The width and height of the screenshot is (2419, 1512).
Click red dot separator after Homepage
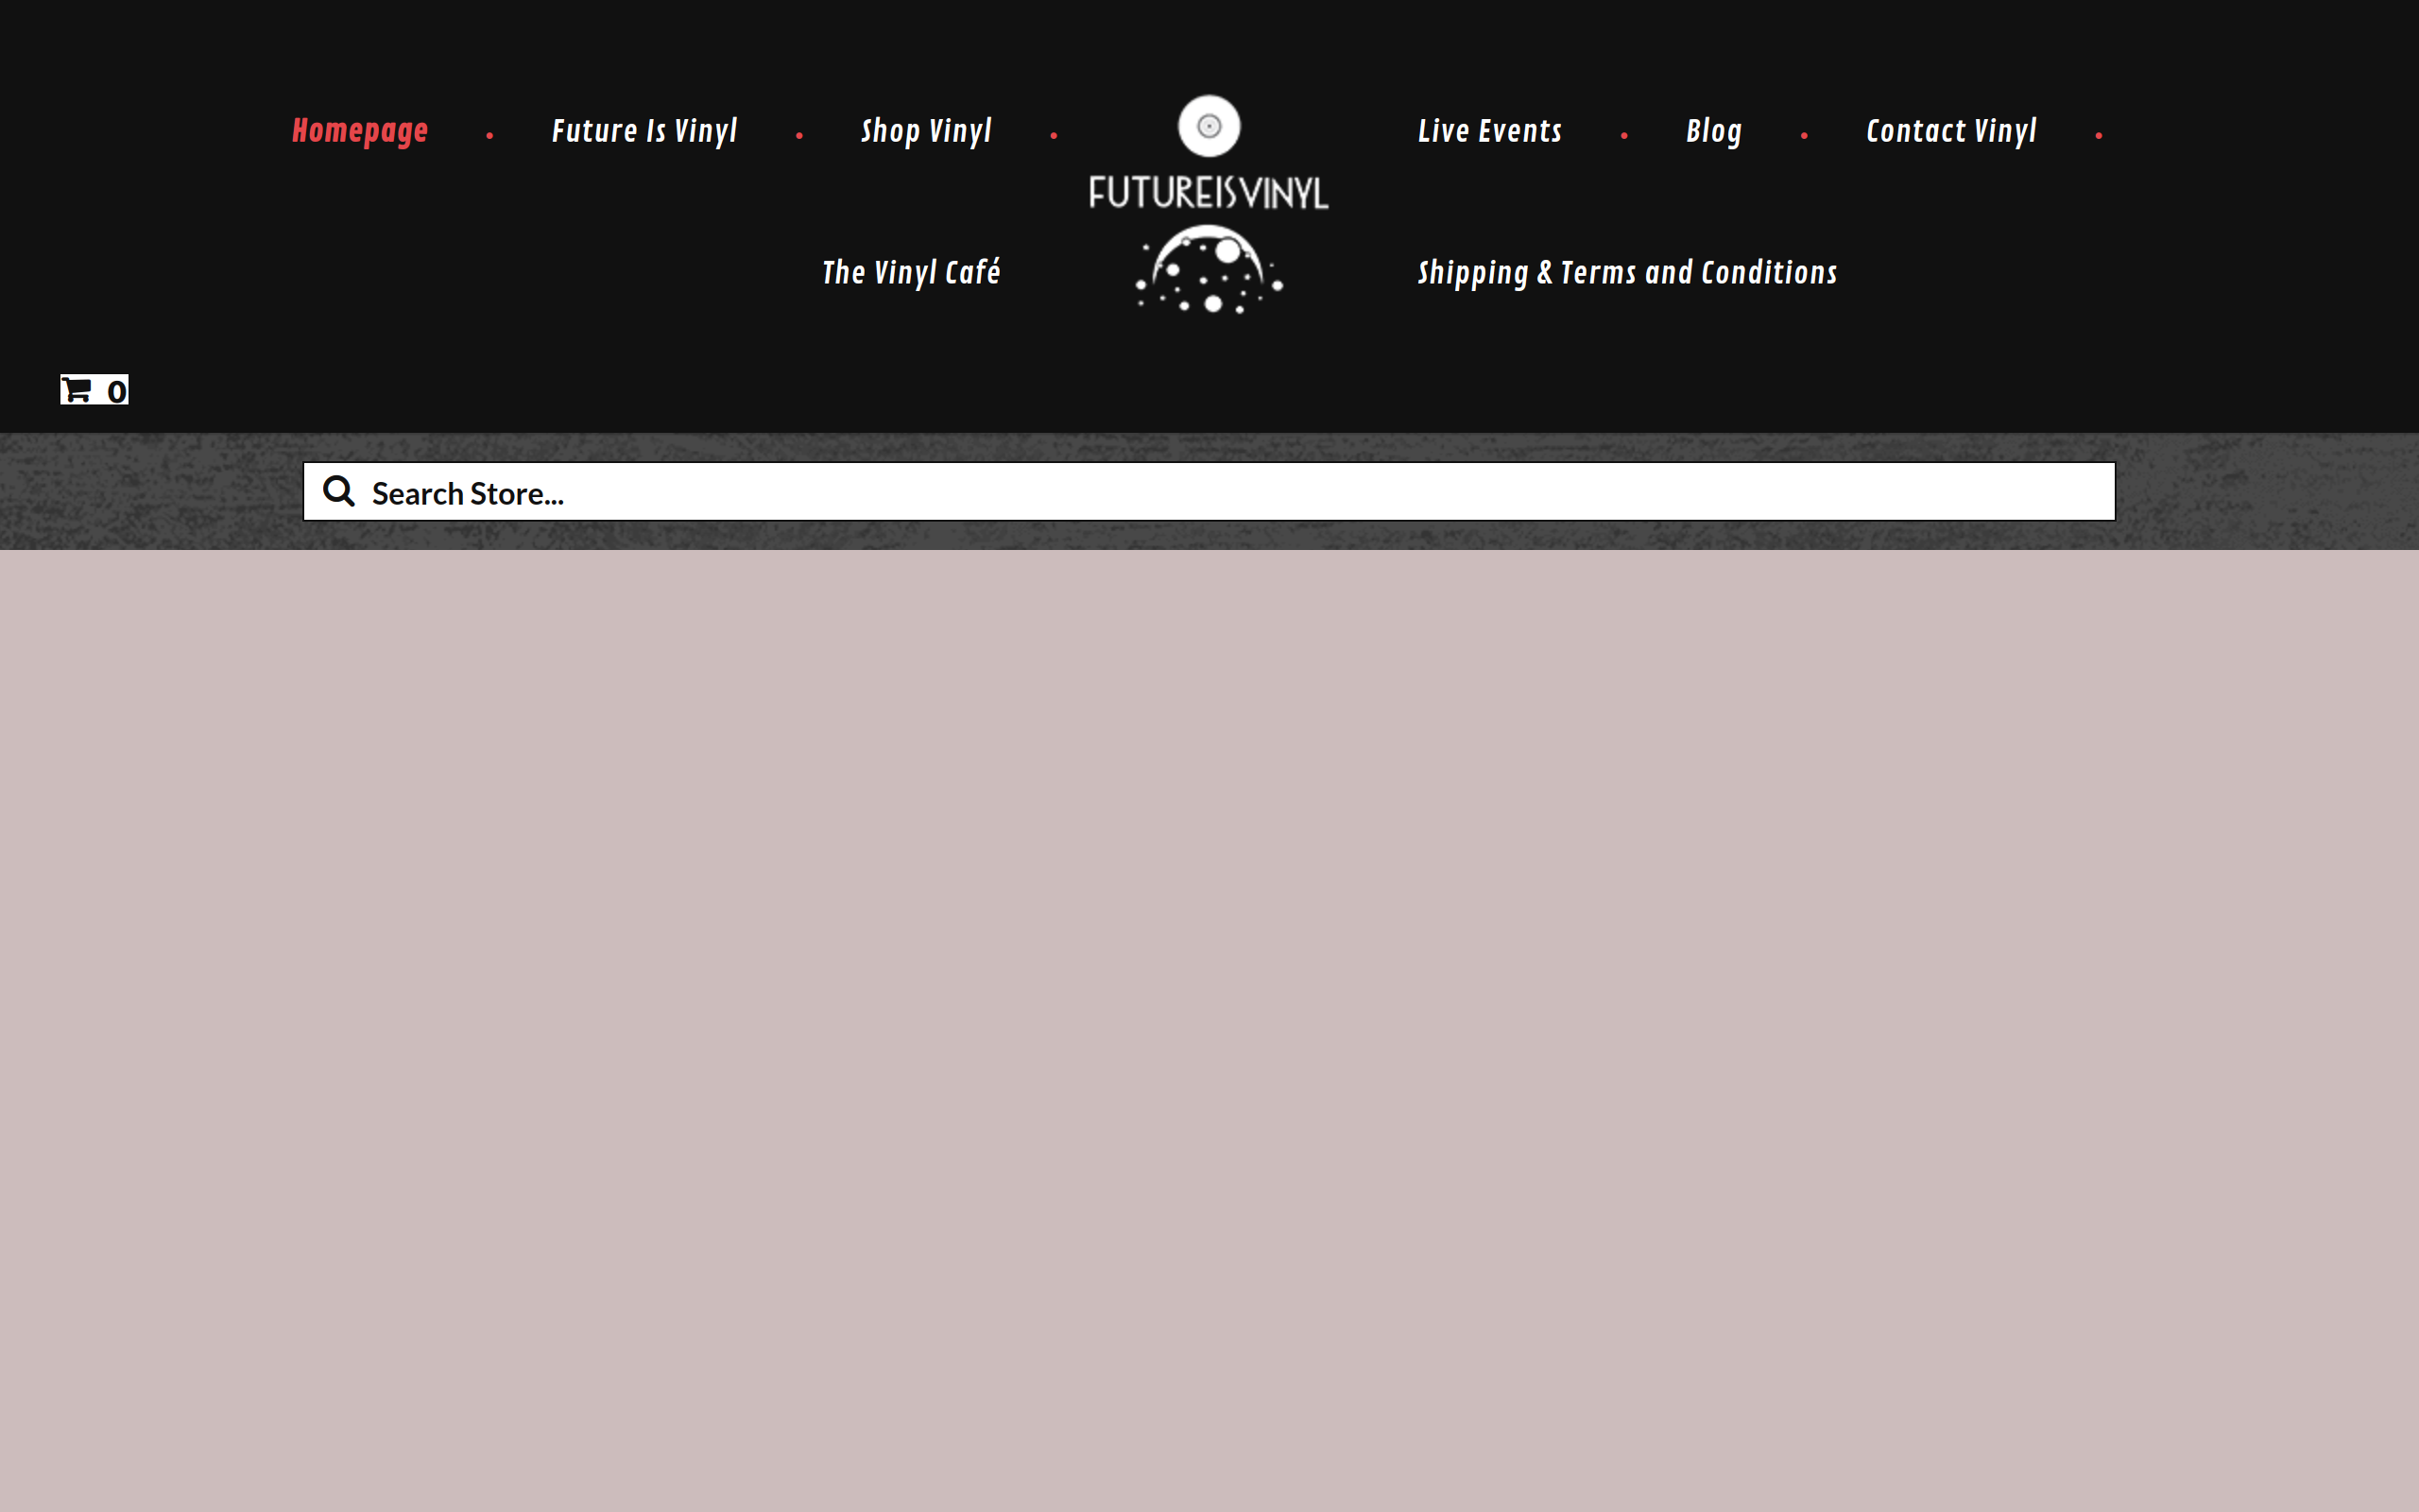tap(489, 135)
